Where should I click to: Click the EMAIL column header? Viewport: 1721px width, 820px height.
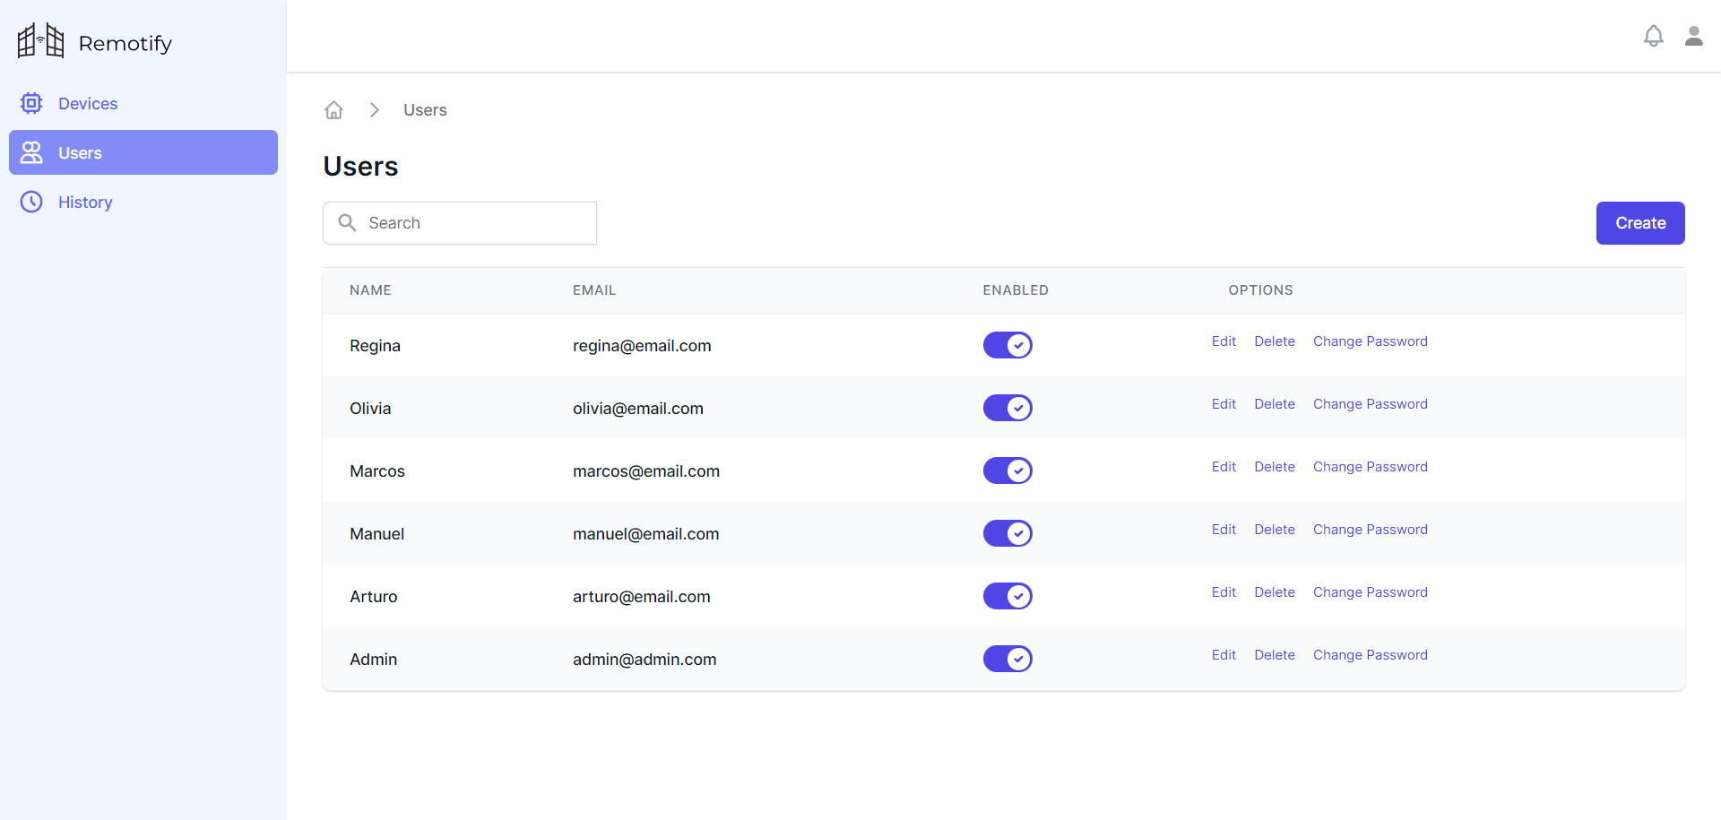tap(594, 290)
